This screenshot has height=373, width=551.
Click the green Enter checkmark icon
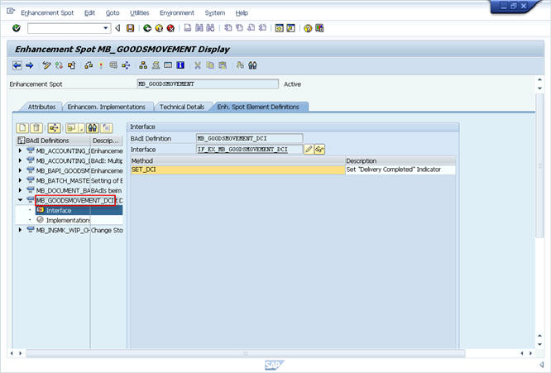pos(16,27)
